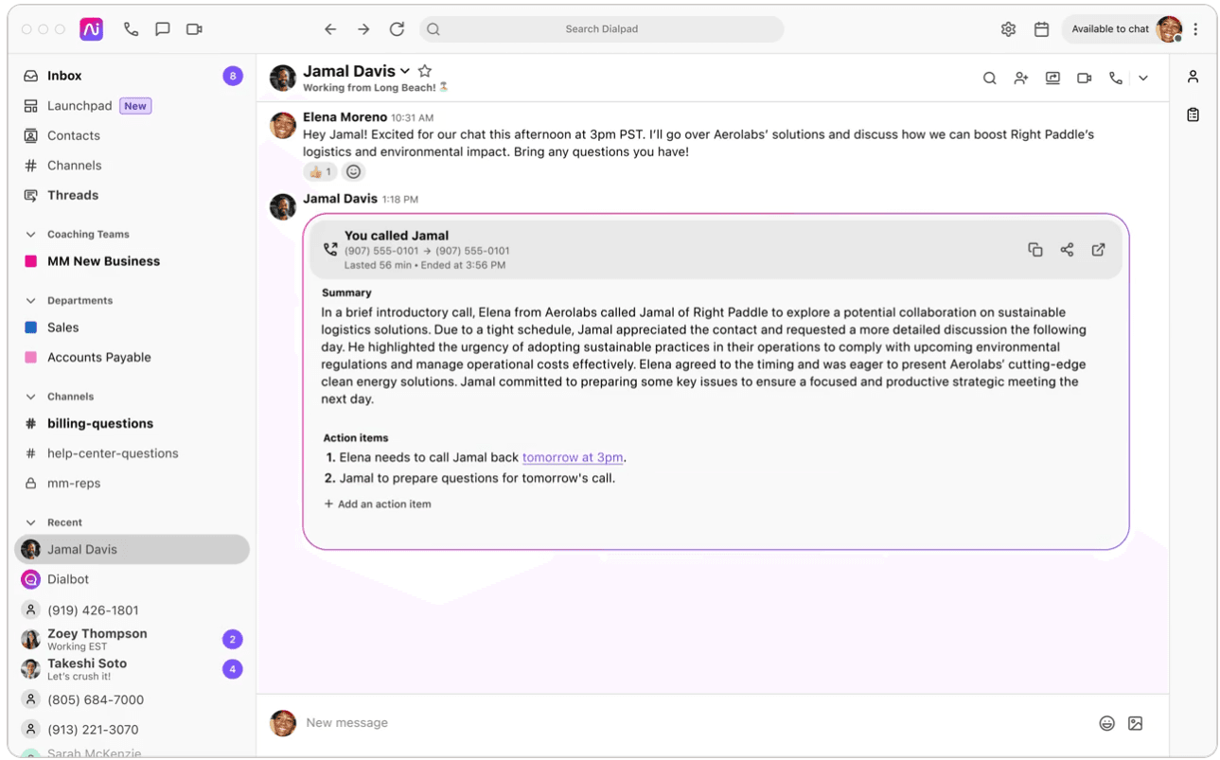Attach an image to the message
Image resolution: width=1220 pixels, height=760 pixels.
point(1135,723)
